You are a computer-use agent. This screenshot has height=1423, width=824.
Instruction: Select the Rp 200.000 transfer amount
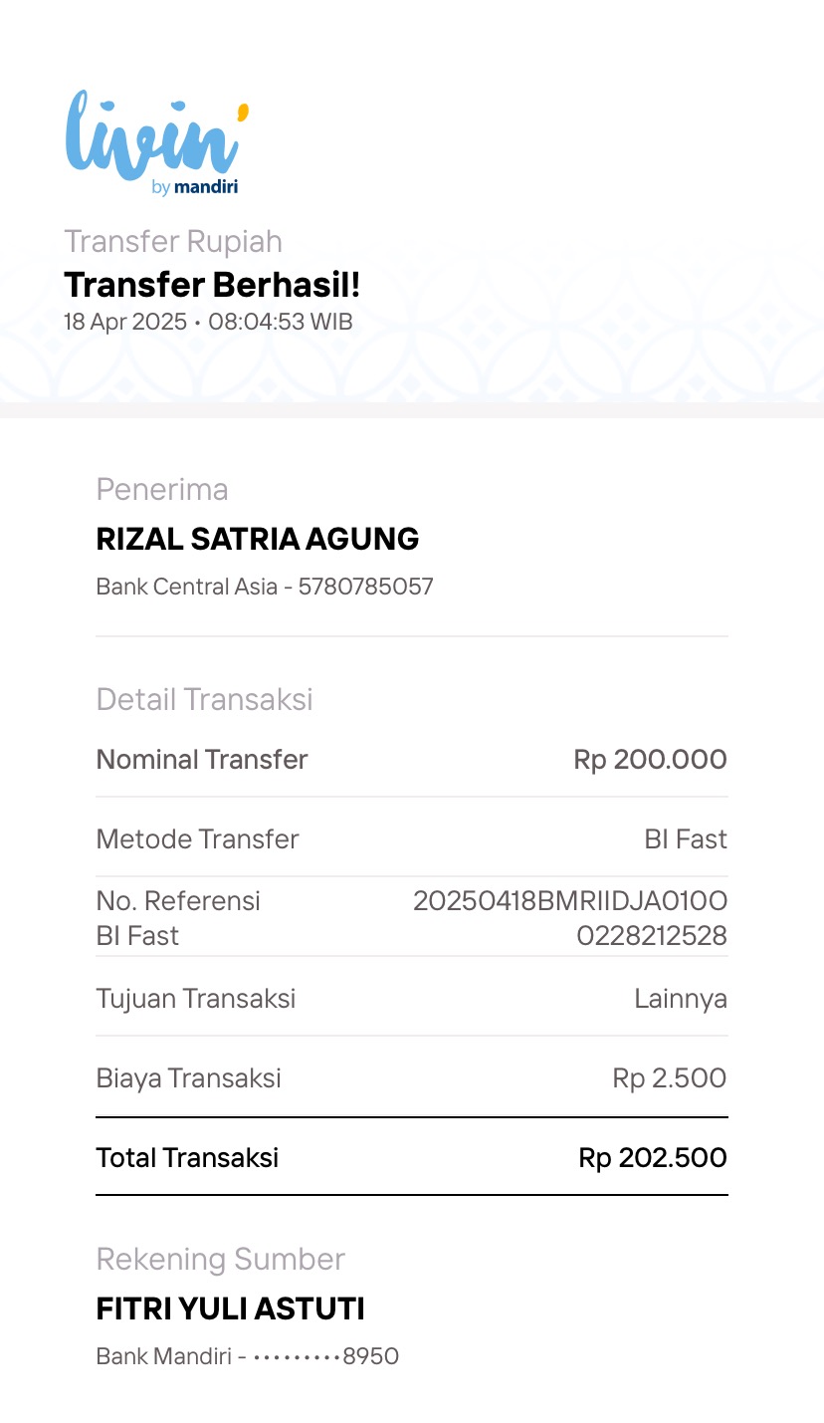[650, 760]
